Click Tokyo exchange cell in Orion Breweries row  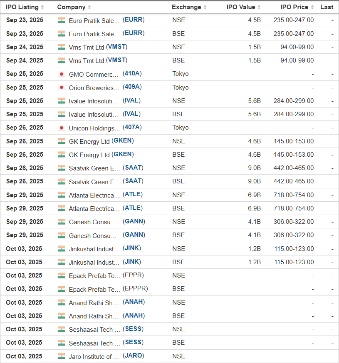tap(181, 88)
